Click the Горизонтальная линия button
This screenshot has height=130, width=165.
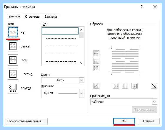pyautogui.click(x=26, y=121)
